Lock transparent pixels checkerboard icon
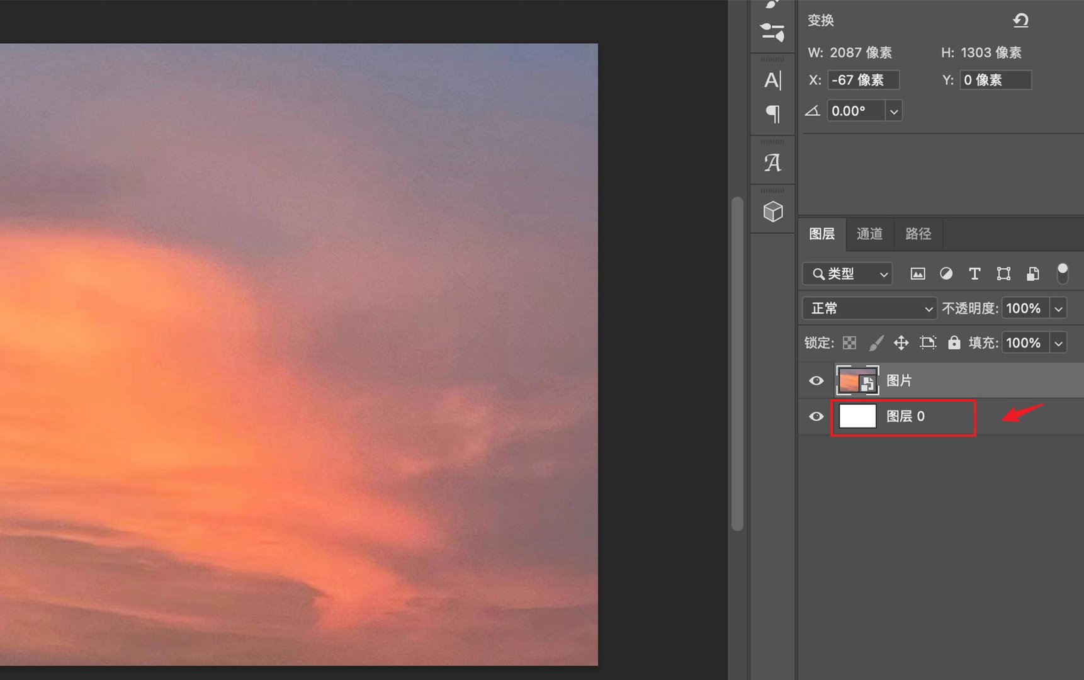The image size is (1084, 680). [x=849, y=343]
